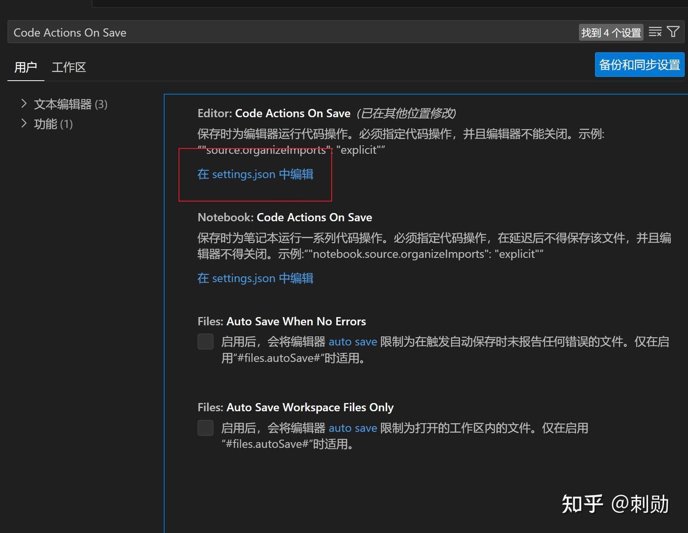
Task: Click auto save link under Workspace Files Only
Action: (x=353, y=428)
